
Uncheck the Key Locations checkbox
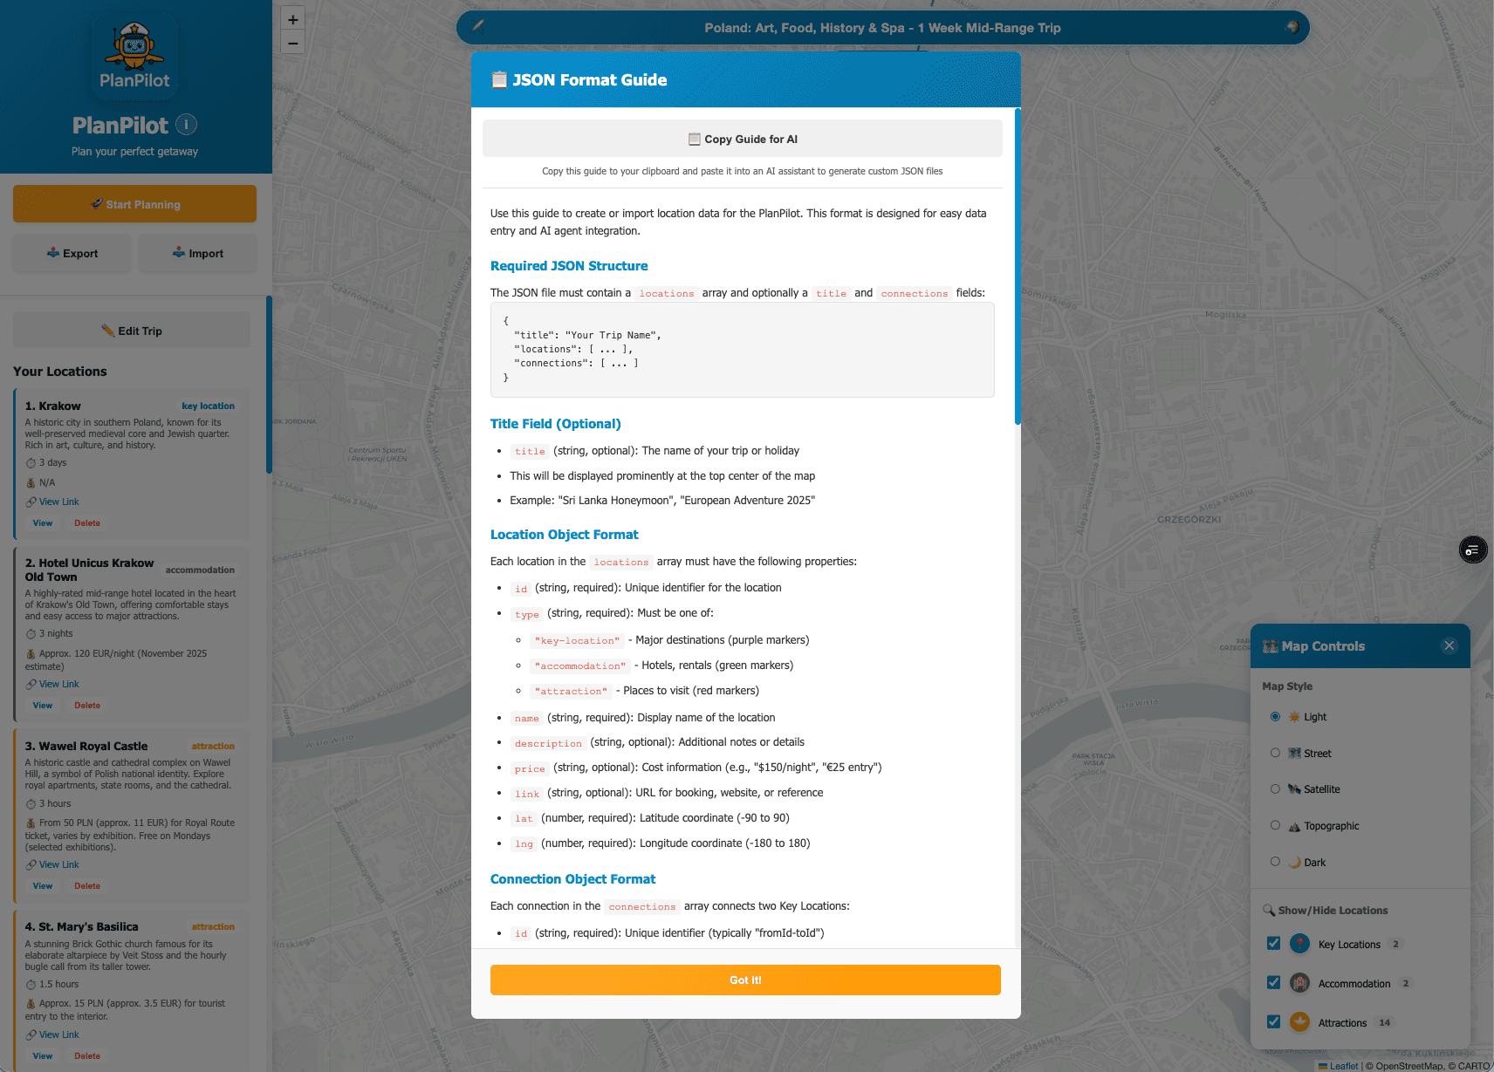pos(1273,944)
